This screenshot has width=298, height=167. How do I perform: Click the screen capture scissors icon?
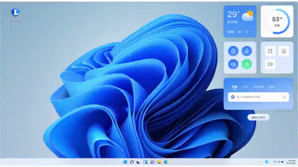(x=284, y=51)
